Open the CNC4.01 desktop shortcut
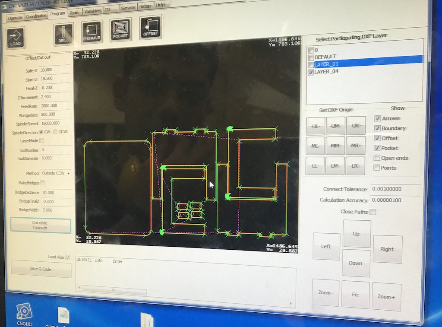This screenshot has height=327, width=442. [x=24, y=314]
